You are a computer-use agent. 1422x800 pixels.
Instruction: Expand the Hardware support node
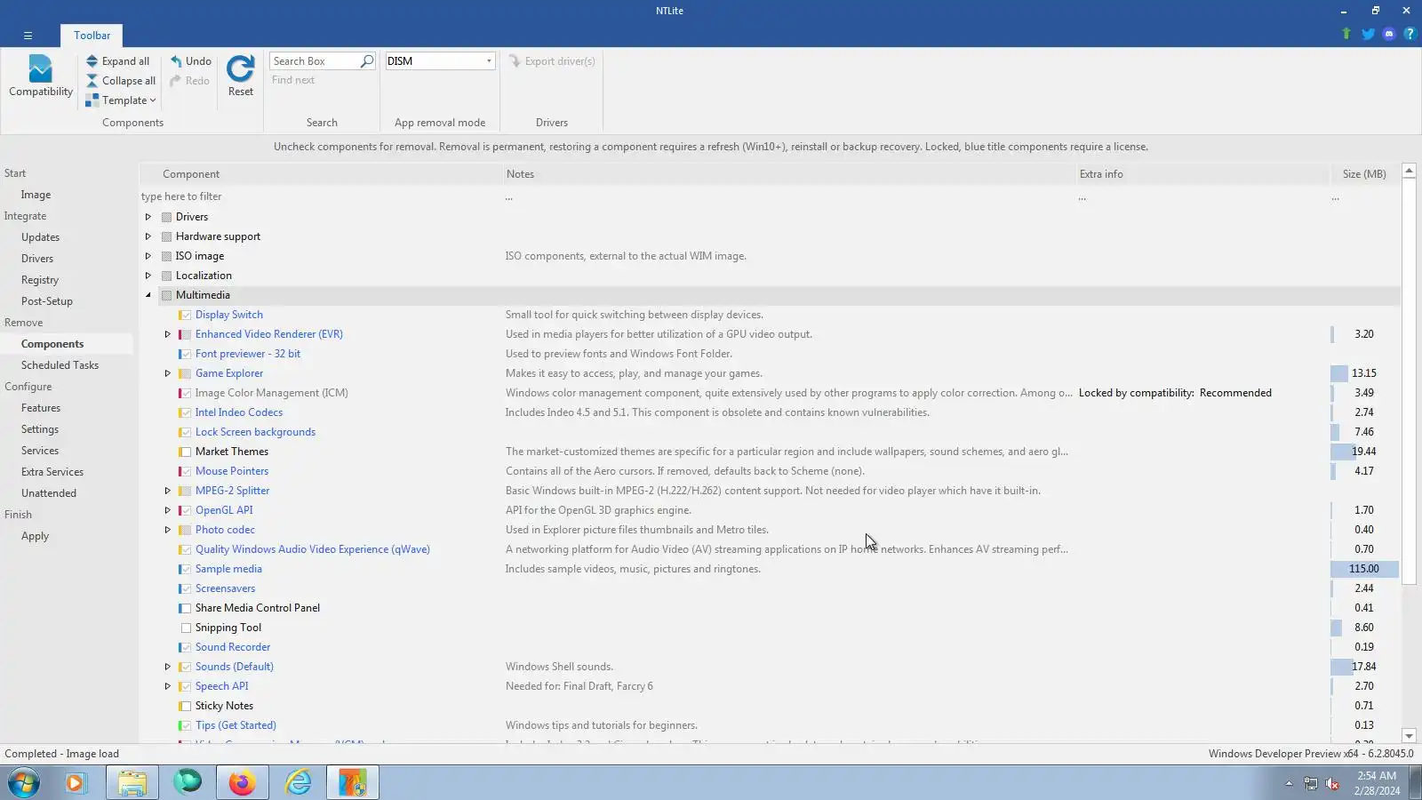(148, 236)
